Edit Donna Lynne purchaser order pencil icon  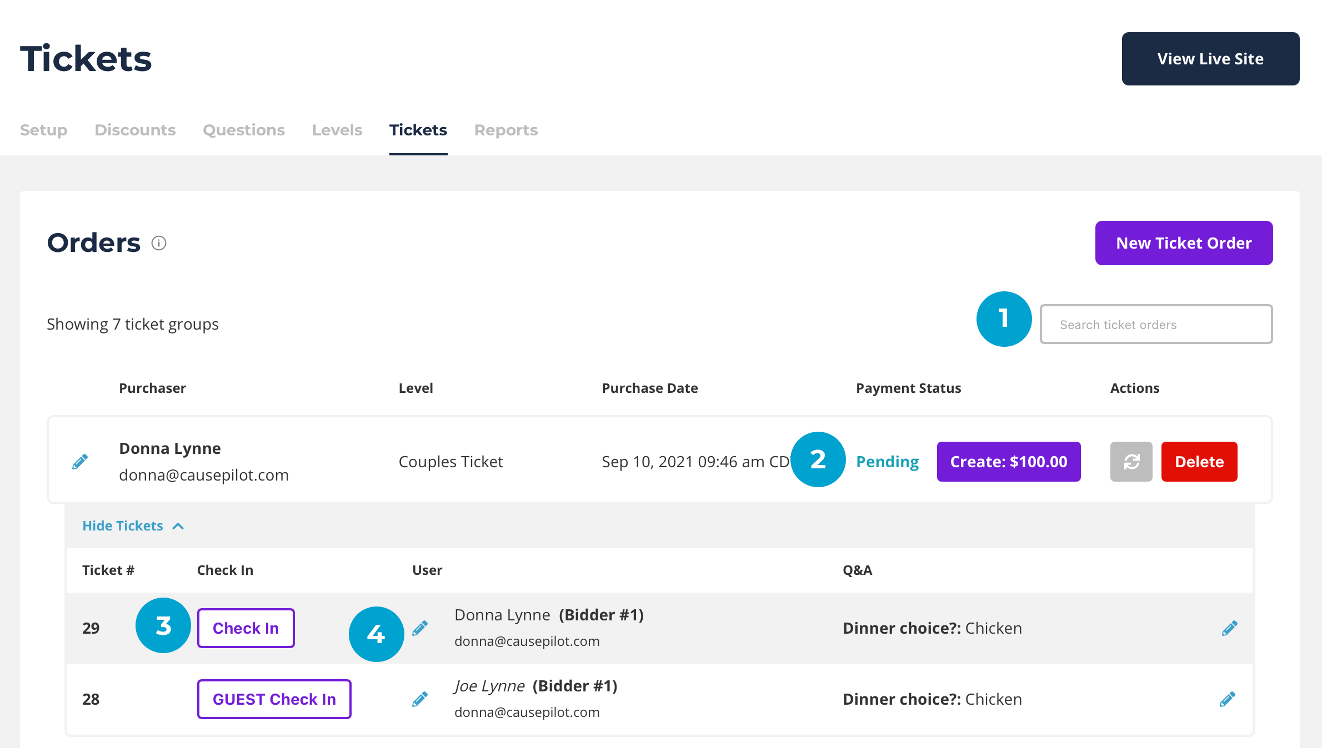coord(80,462)
